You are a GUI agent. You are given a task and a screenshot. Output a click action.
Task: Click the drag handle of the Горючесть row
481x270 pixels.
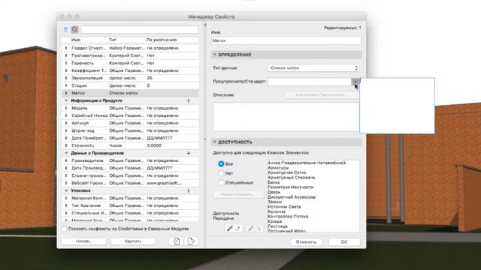click(66, 63)
